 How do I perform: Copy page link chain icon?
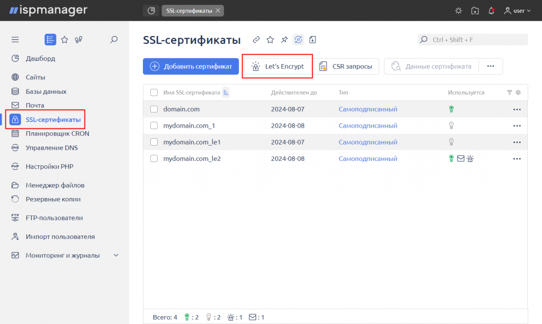(256, 40)
